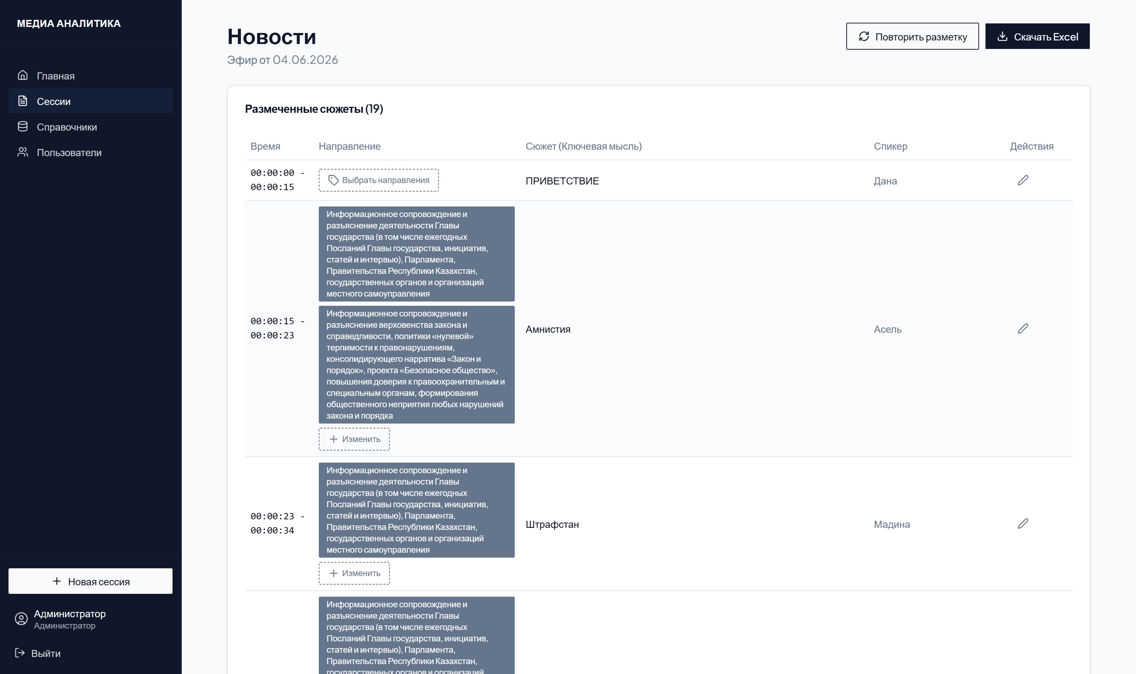The image size is (1136, 674).
Task: Click the people icon next to Пользователи
Action: pos(23,152)
